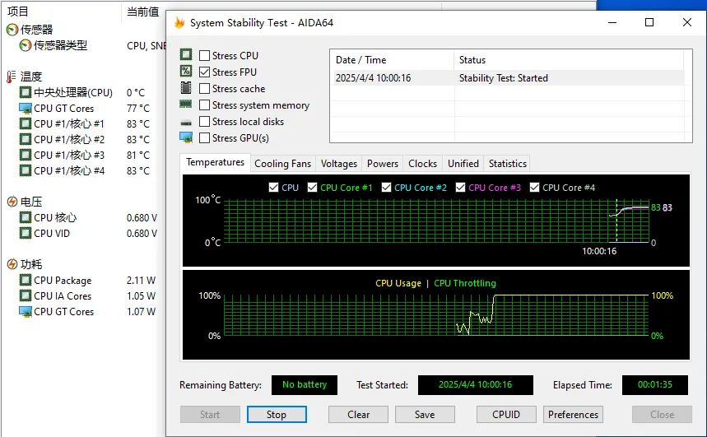Image resolution: width=707 pixels, height=437 pixels.
Task: Click the AIDA64 flame icon in title bar
Action: (179, 22)
